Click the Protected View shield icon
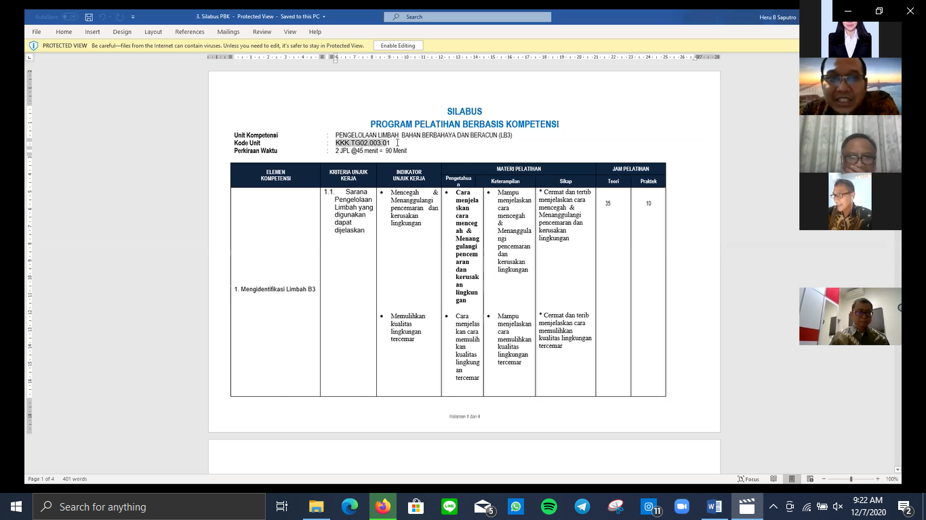This screenshot has width=926, height=520. (33, 45)
